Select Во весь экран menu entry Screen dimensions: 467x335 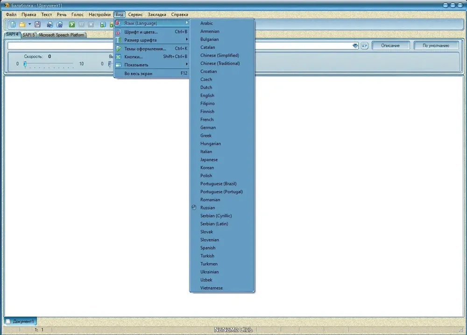coord(152,73)
